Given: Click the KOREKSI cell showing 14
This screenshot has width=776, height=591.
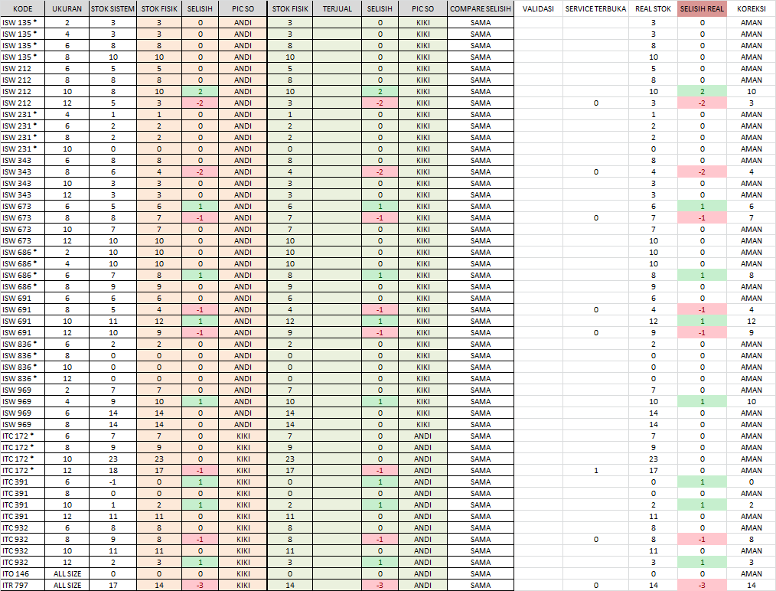Looking at the screenshot, I should click(x=751, y=585).
